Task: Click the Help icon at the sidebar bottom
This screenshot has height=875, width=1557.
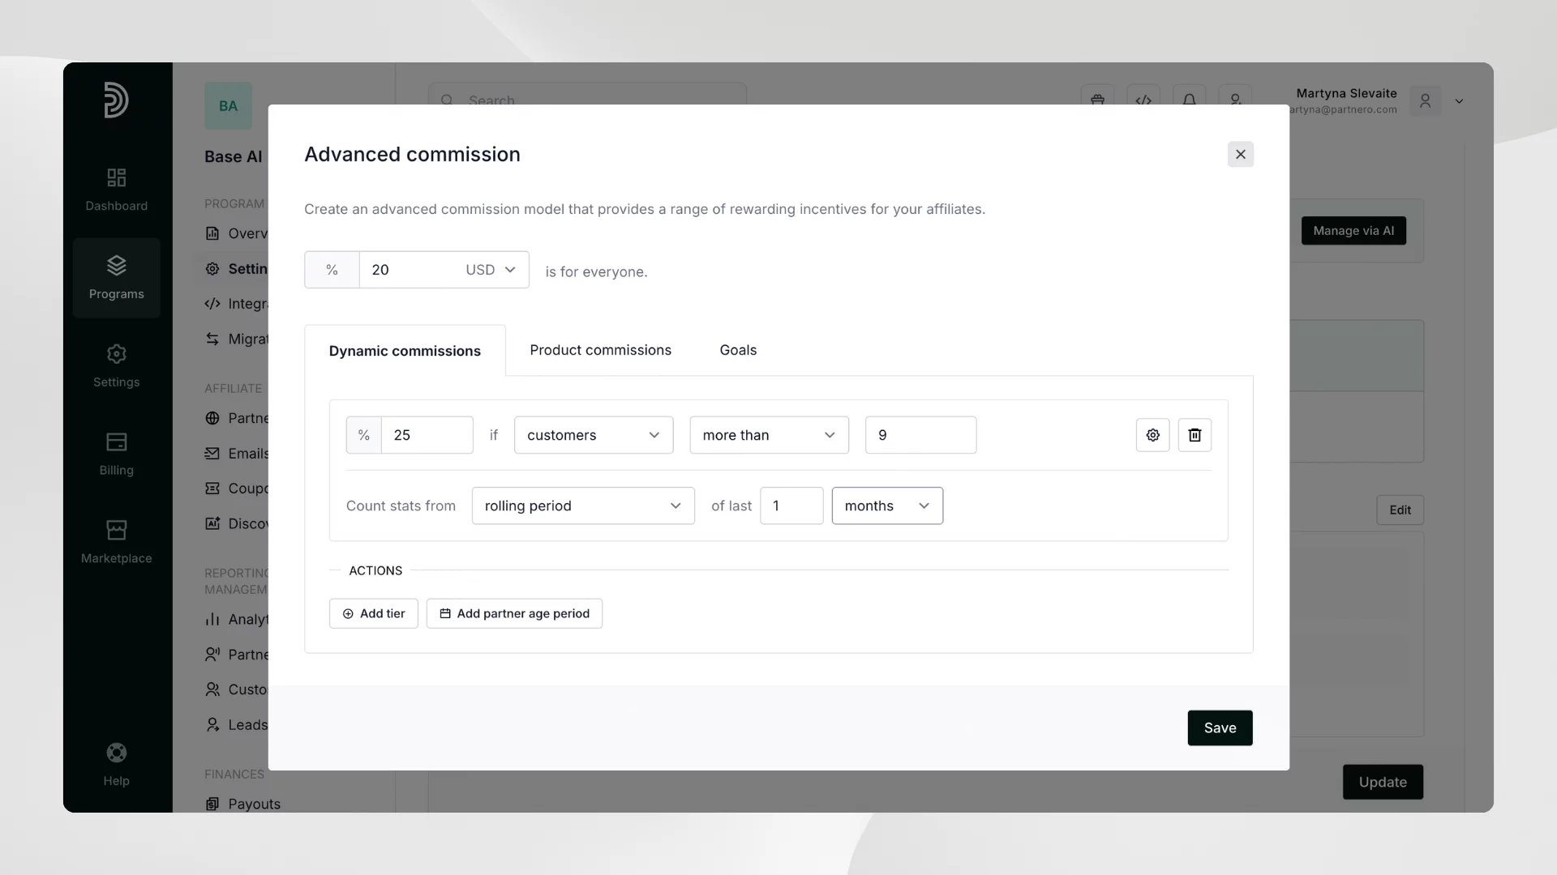Action: point(116,762)
